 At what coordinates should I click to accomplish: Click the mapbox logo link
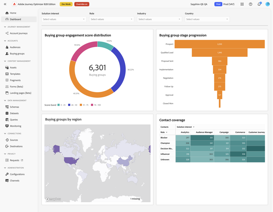point(53,199)
